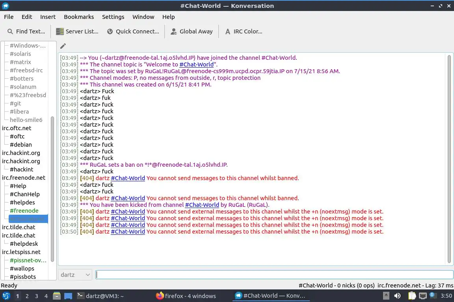Click the show desktop taskbar icon
Viewport: 454px width, 302px height.
68,296
